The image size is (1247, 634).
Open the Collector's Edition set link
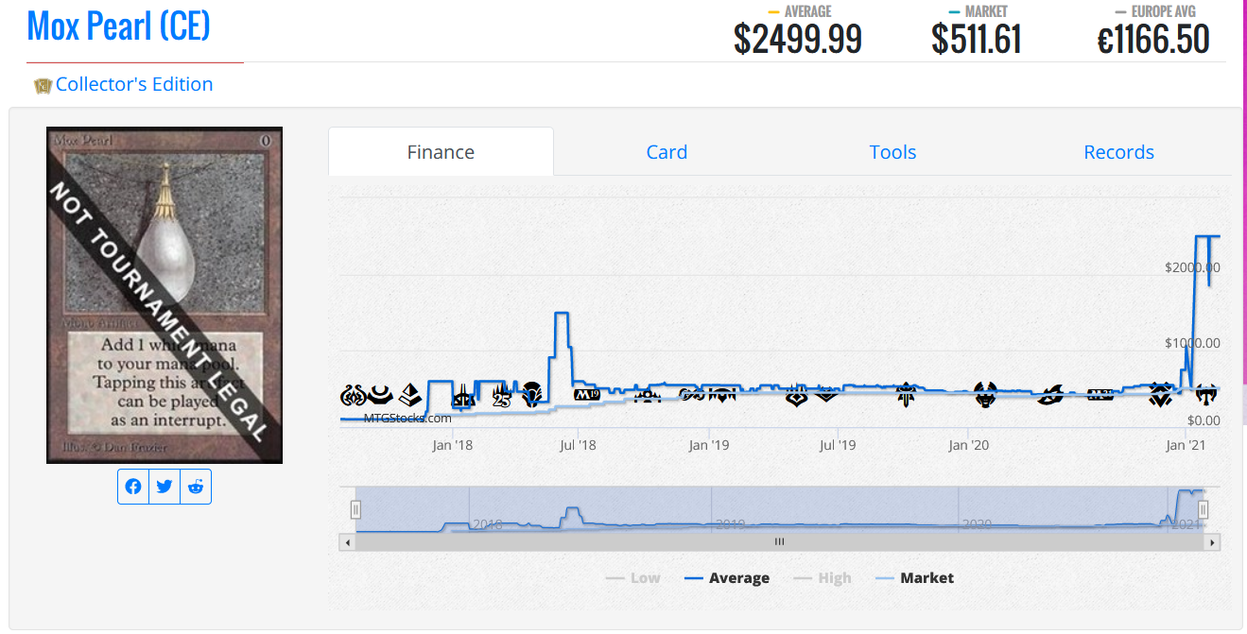click(134, 84)
